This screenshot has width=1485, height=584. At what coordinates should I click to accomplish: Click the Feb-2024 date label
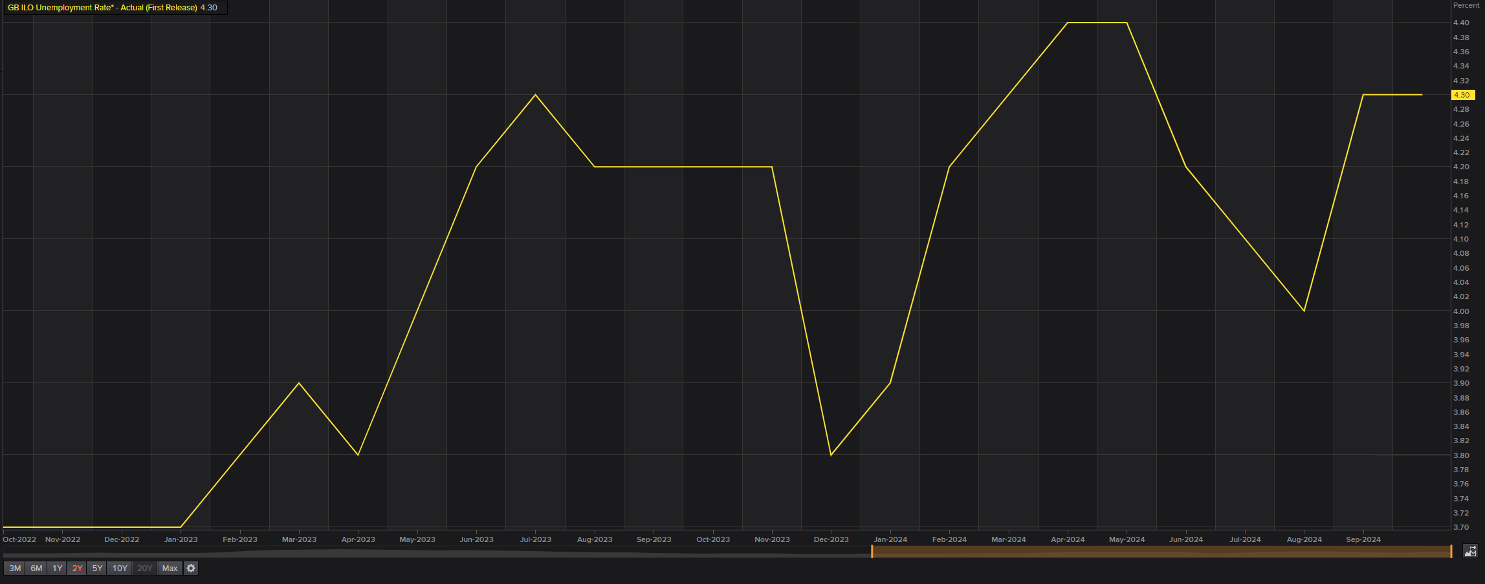tap(950, 539)
